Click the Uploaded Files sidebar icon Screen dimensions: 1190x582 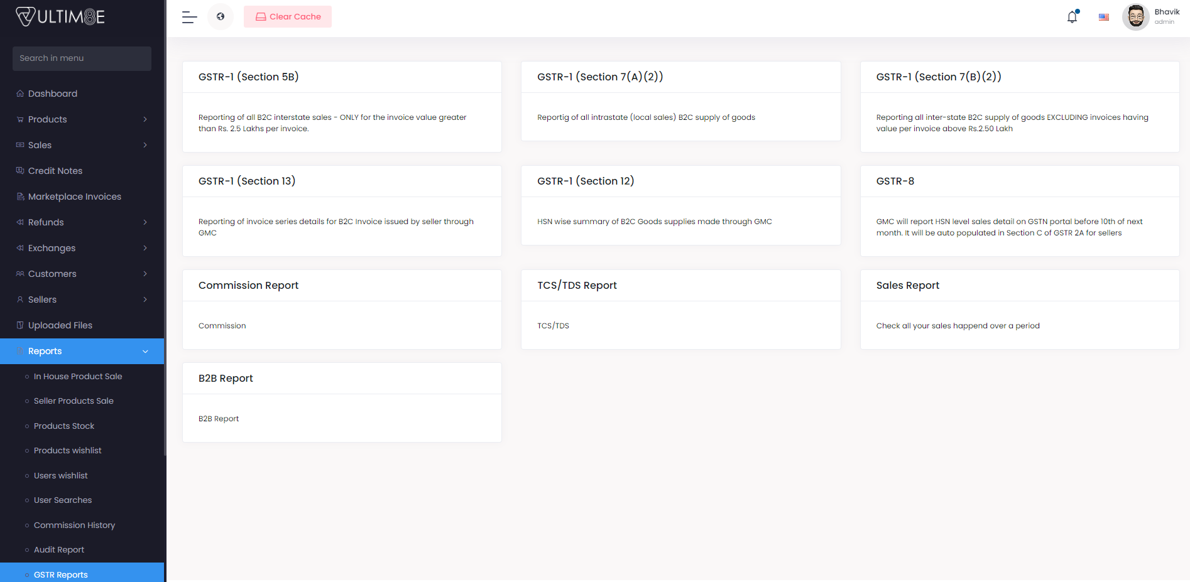20,325
